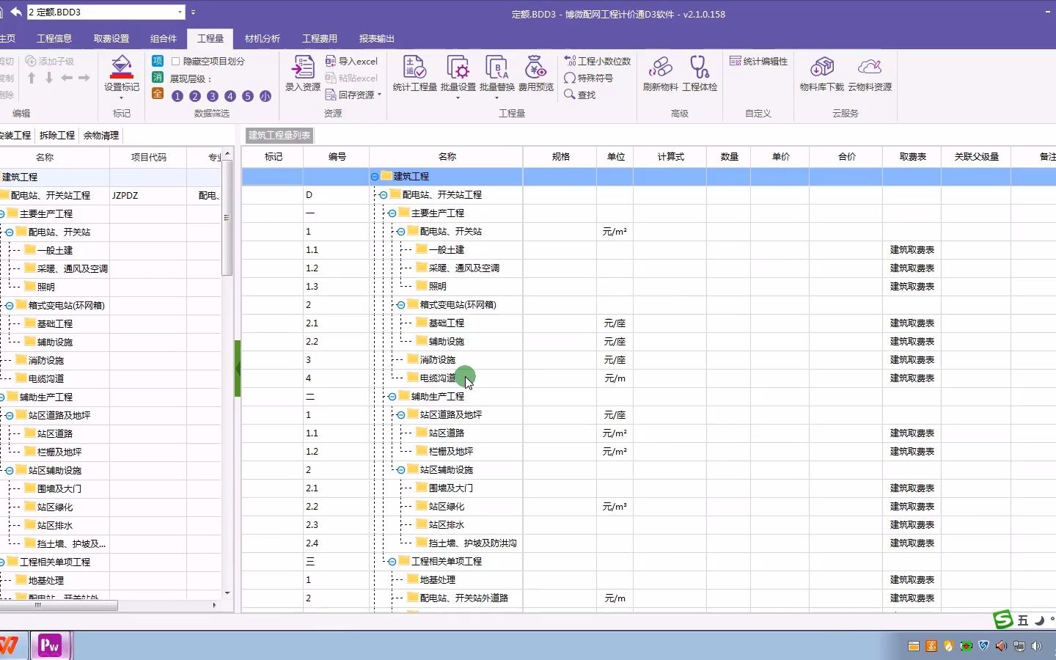Click 导入excel
This screenshot has width=1056, height=660.
[x=353, y=61]
